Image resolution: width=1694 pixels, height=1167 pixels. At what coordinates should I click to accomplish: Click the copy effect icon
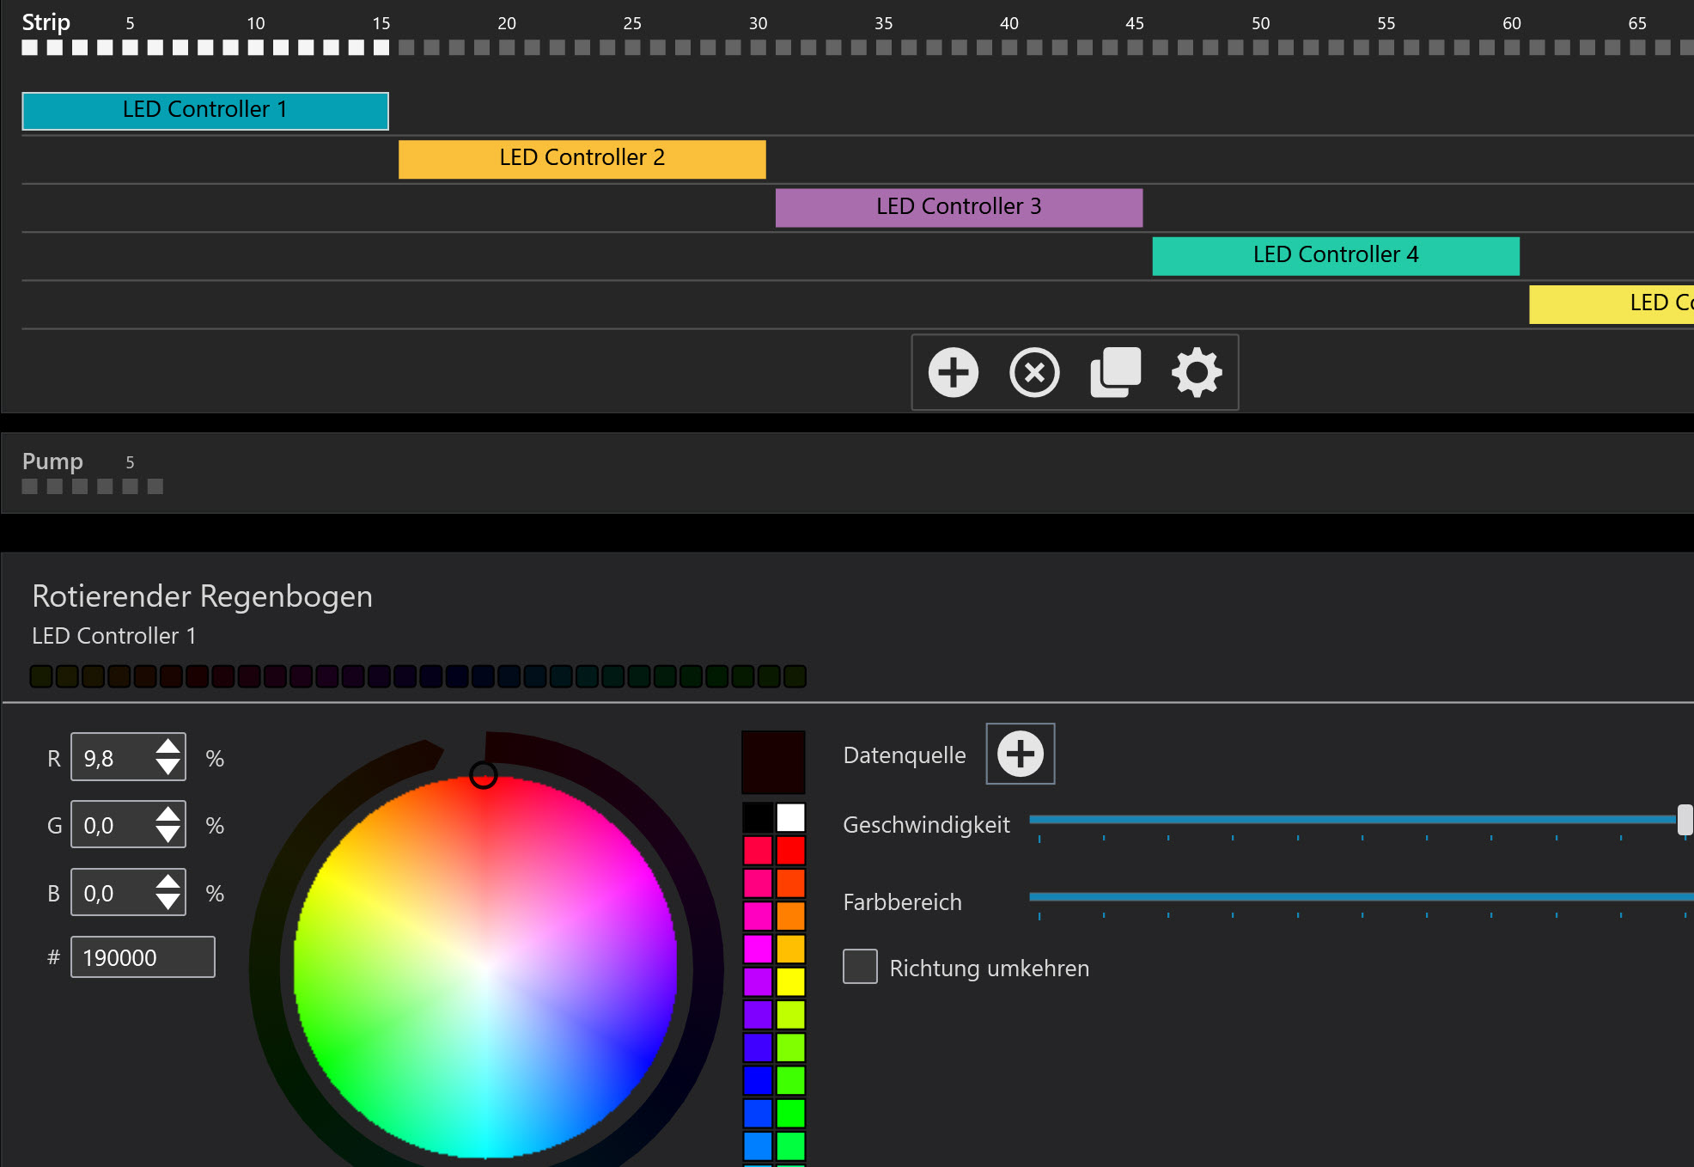click(1115, 372)
